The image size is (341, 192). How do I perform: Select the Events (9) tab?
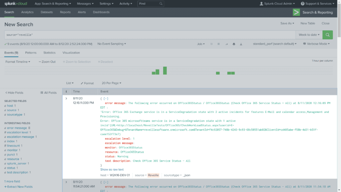pyautogui.click(x=11, y=53)
